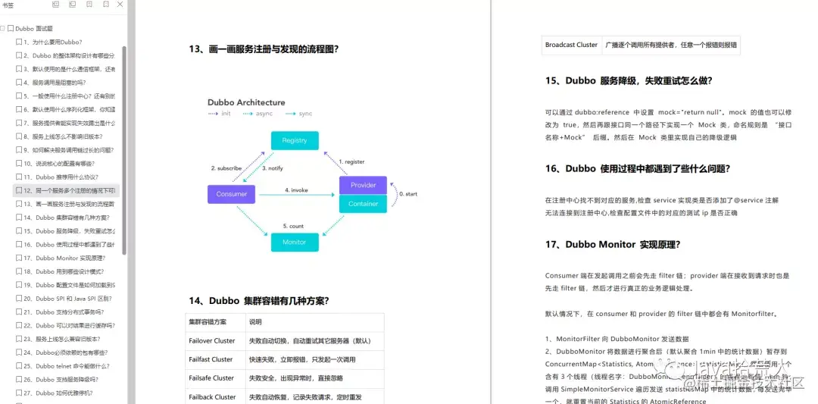Click the line '1、MonitorFilter 向 DubboMonitor 发送数据'
This screenshot has height=404, width=818.
617,339
